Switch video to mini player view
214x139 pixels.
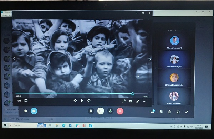click(x=131, y=101)
